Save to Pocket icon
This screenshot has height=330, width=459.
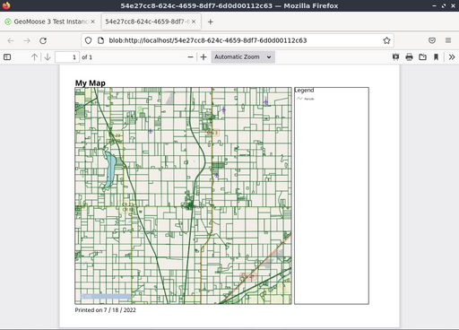point(432,40)
